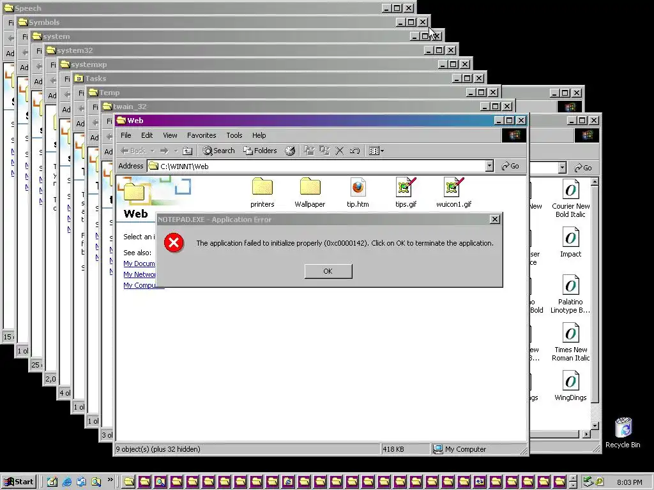The height and width of the screenshot is (490, 654).
Task: Close the NOTEPAD.EXE Application Error dialog with X
Action: pyautogui.click(x=495, y=219)
